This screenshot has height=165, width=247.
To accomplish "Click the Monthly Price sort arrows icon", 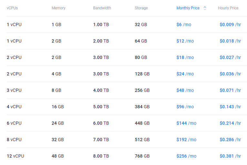I will 205,8.
